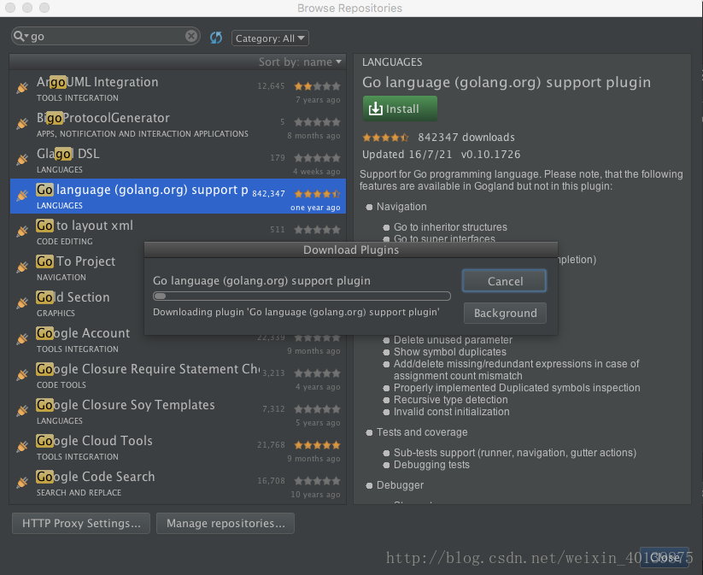This screenshot has width=703, height=575.
Task: Click the Close button at bottom right
Action: point(665,558)
